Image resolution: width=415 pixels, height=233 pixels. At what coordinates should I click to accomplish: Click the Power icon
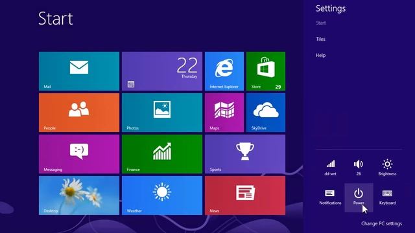[x=359, y=197]
